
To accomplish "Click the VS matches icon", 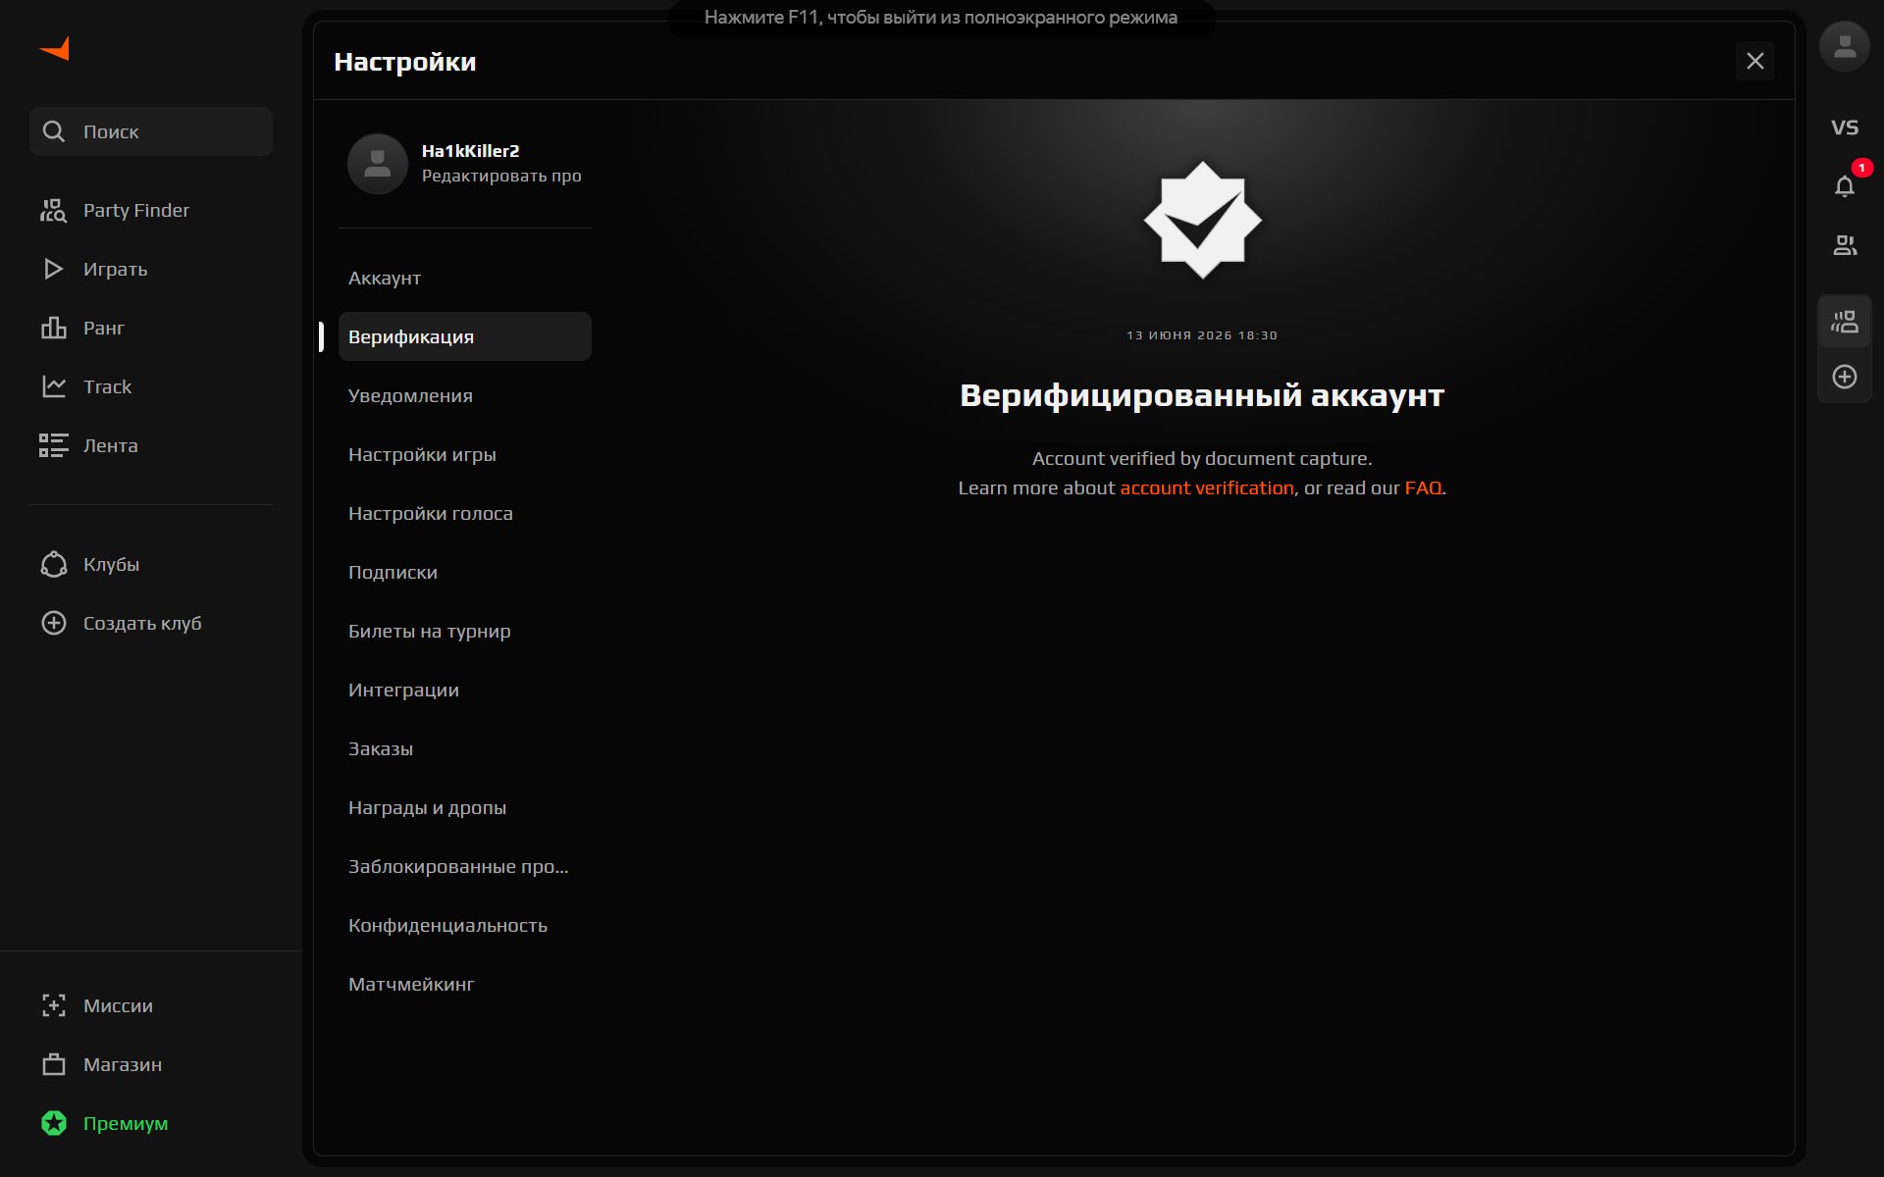I will [1845, 128].
